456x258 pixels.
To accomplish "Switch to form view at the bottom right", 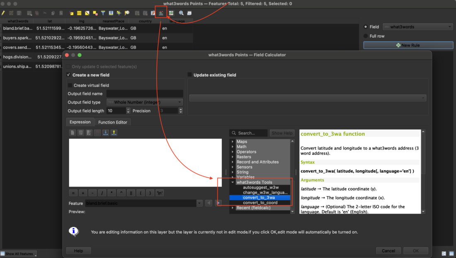I will point(444,253).
